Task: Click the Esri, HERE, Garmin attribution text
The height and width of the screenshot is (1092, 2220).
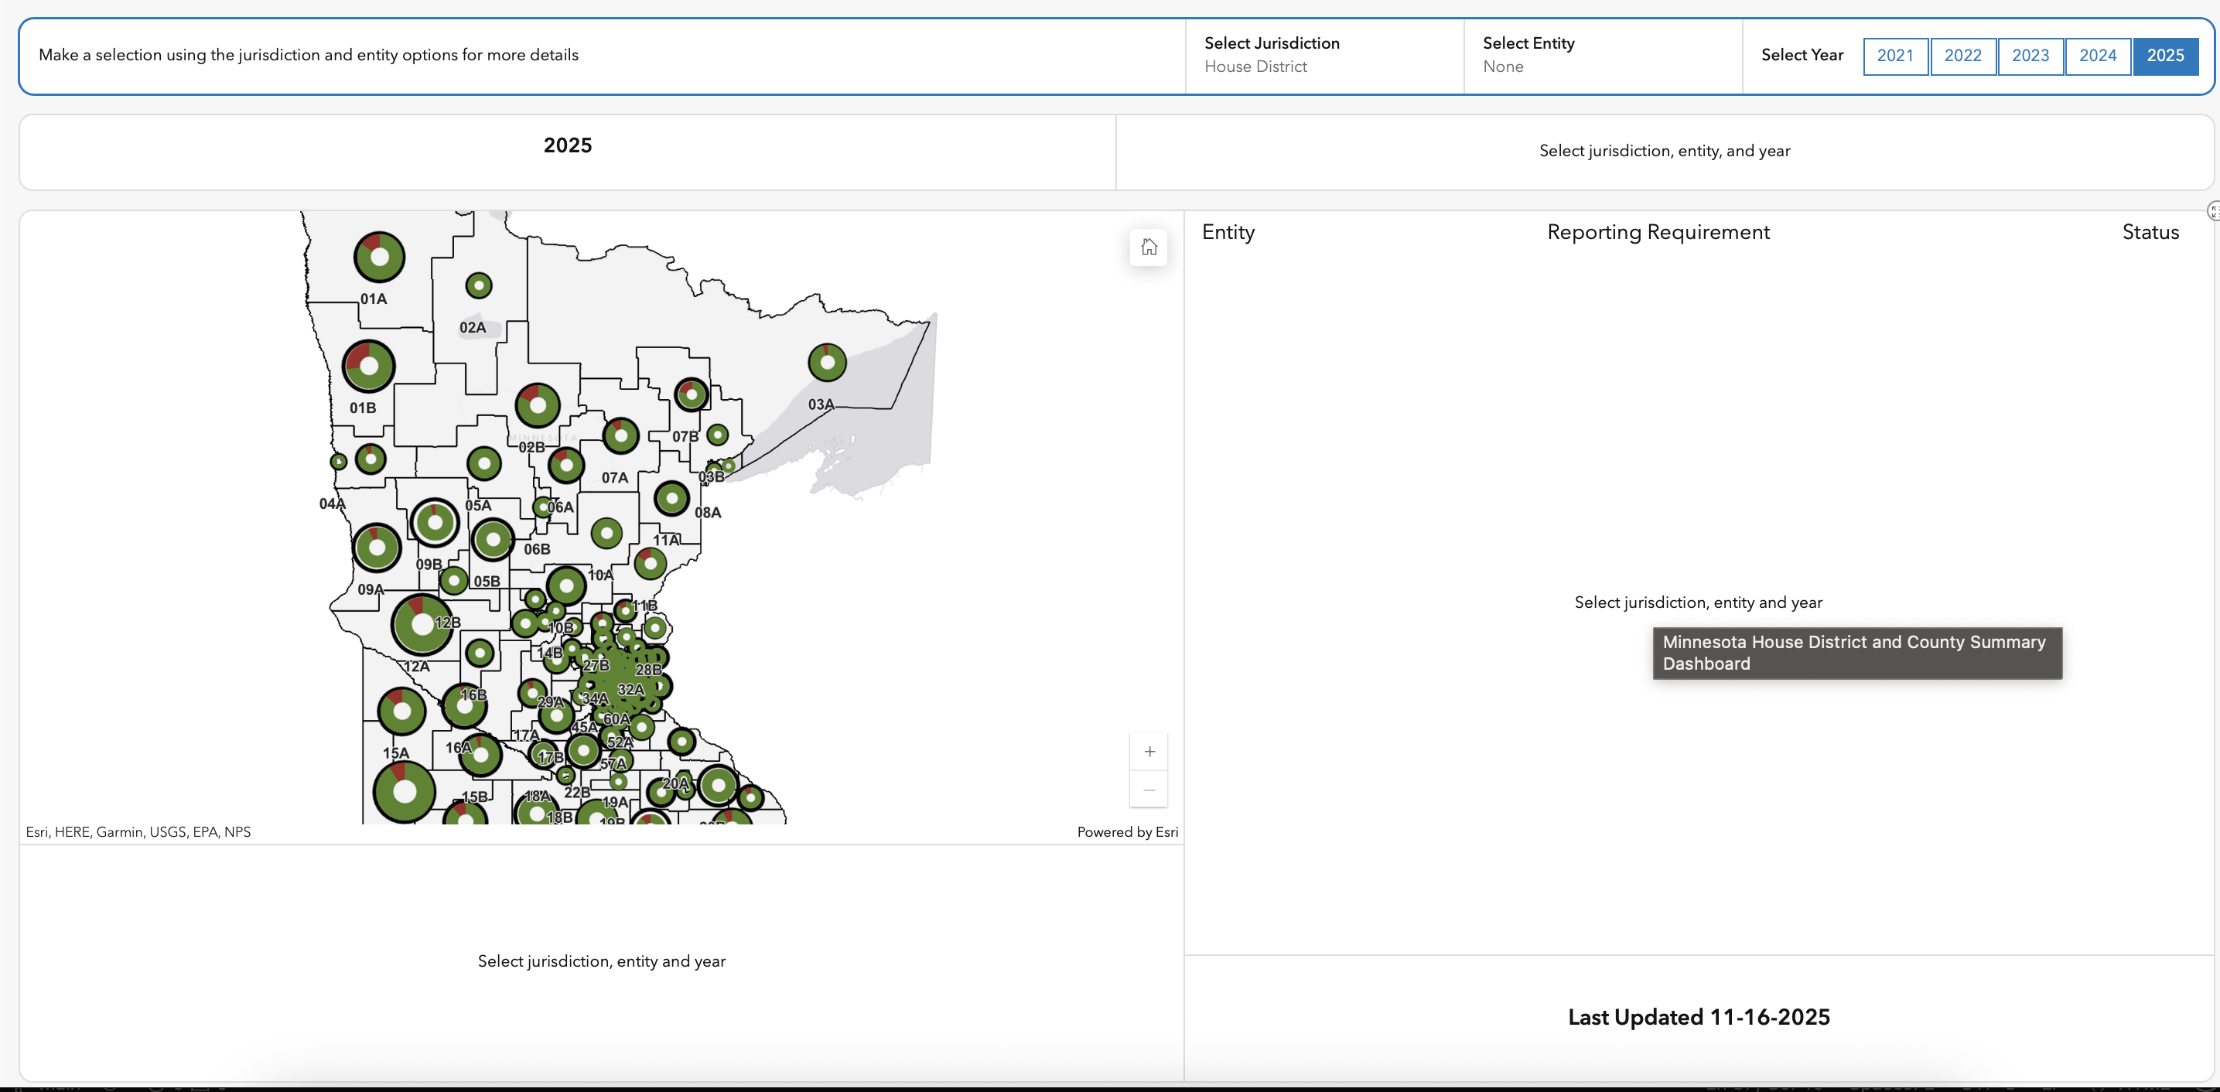Action: pyautogui.click(x=138, y=831)
